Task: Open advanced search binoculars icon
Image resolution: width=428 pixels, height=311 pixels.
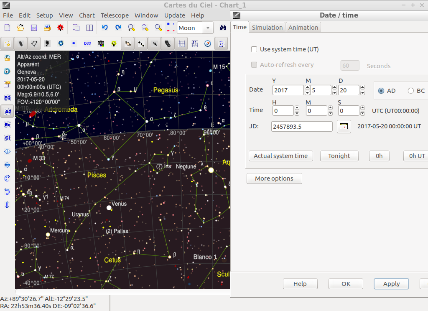Action: pos(223,28)
